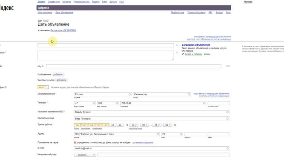The width and height of the screenshot is (284, 160).
Task: Toggle the address and phone switch
Action: tap(43, 88)
